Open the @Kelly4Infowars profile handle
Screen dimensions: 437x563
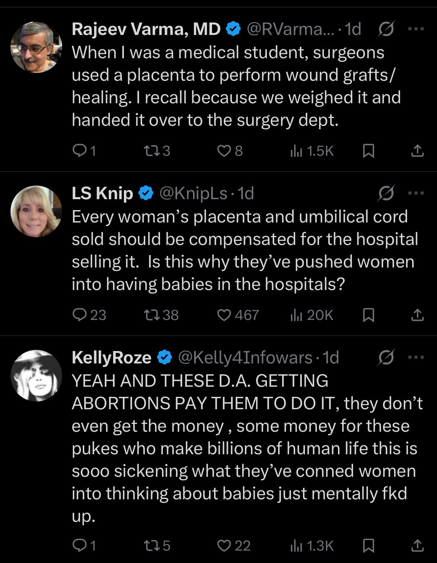click(245, 358)
